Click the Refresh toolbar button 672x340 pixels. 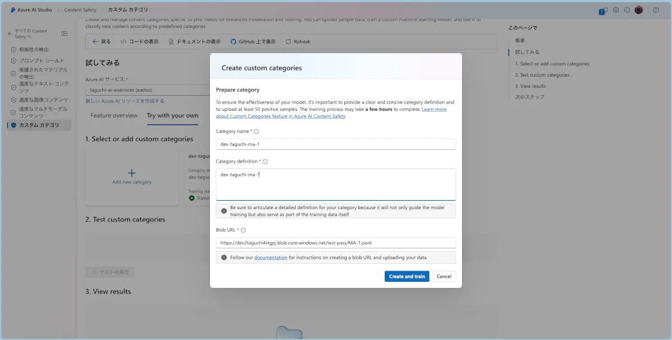click(x=298, y=41)
